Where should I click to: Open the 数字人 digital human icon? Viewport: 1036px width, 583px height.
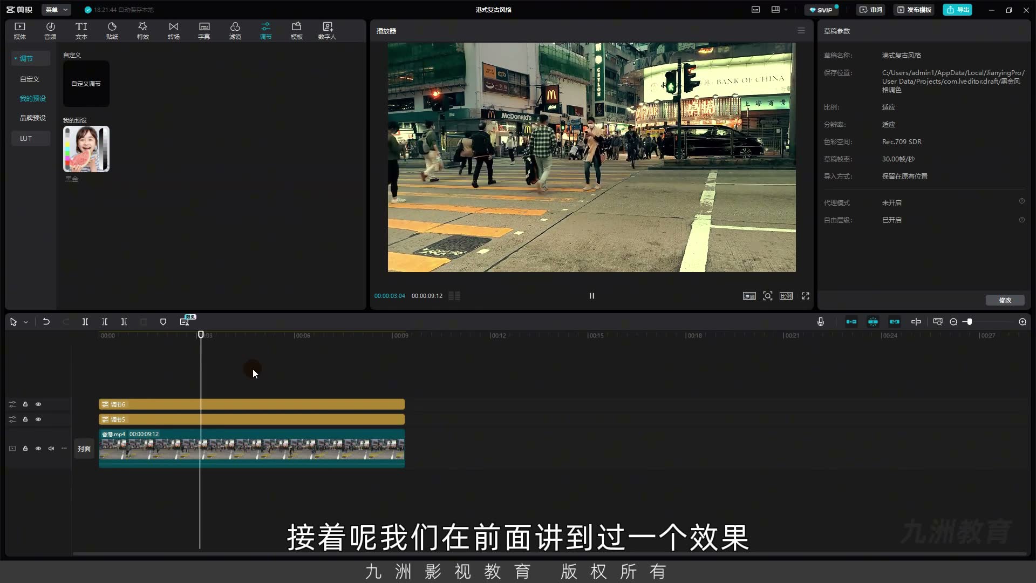click(327, 27)
